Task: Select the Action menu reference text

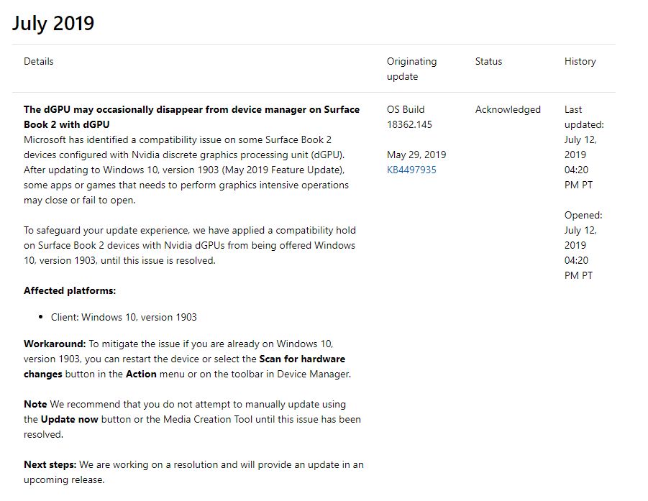Action: [142, 374]
